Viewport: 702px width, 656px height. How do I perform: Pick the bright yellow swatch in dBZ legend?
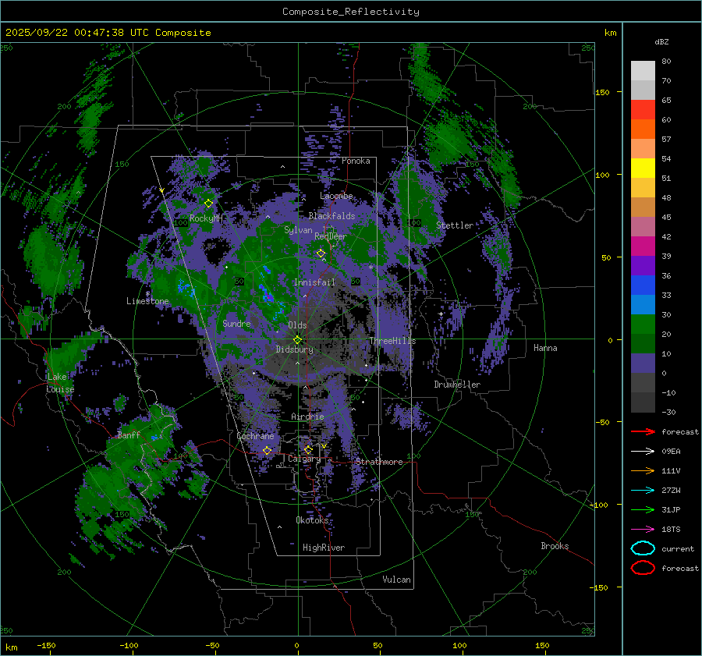[x=643, y=168]
